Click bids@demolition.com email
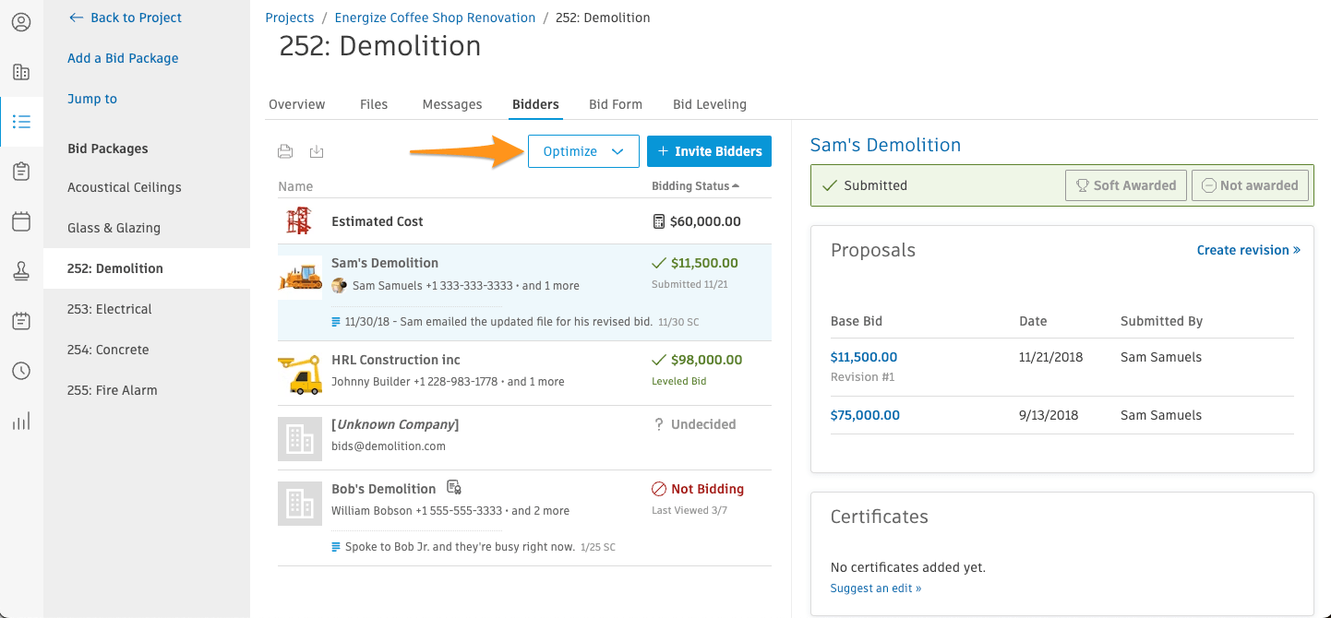1331x618 pixels. (x=389, y=446)
